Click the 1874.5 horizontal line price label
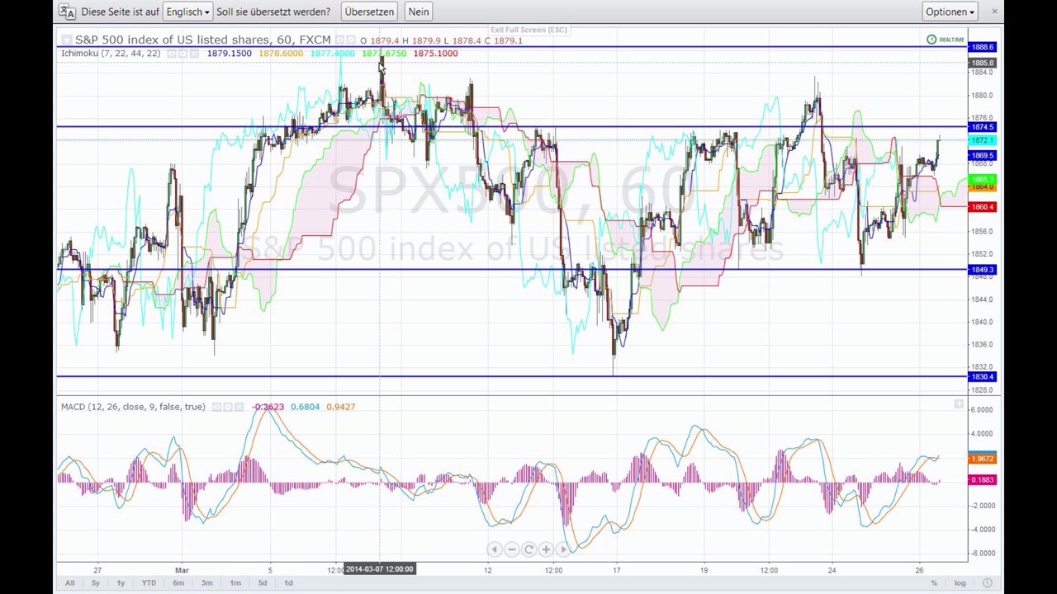1057x594 pixels. pyautogui.click(x=983, y=127)
